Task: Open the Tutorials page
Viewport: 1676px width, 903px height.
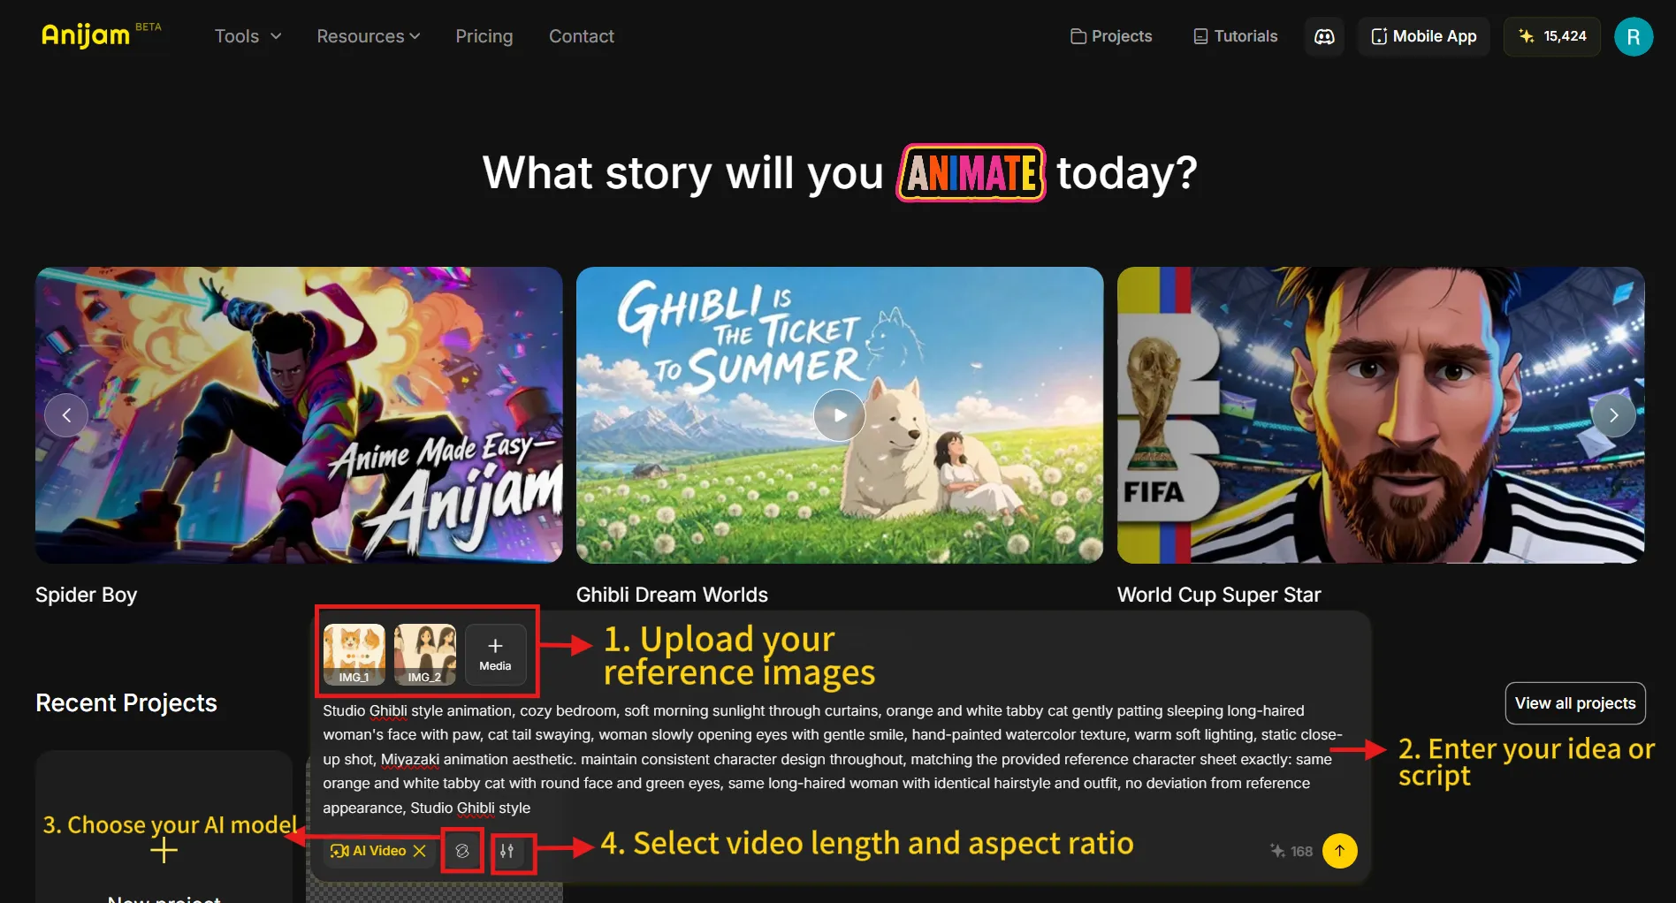Action: pos(1235,36)
